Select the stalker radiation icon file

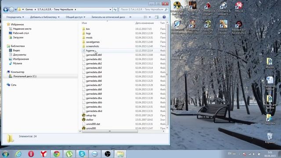(84, 120)
